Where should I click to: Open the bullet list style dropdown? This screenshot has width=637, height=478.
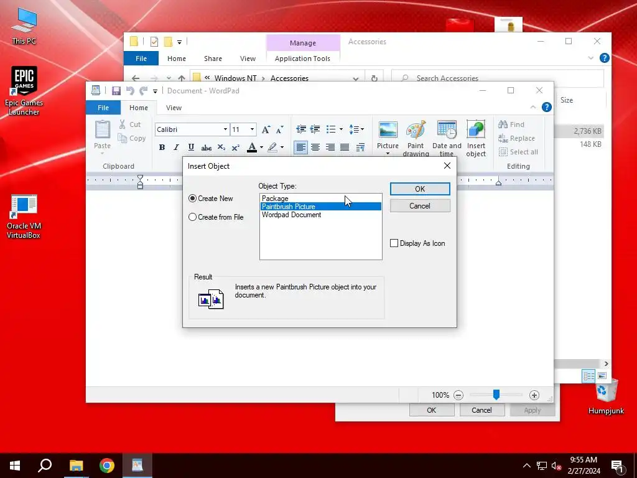(341, 129)
